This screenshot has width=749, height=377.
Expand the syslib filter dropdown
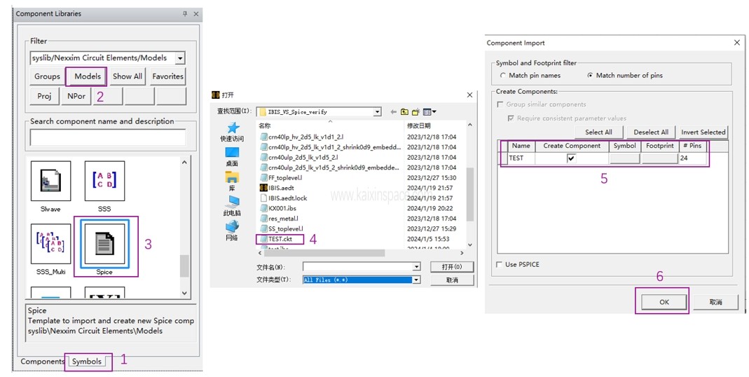pyautogui.click(x=180, y=59)
